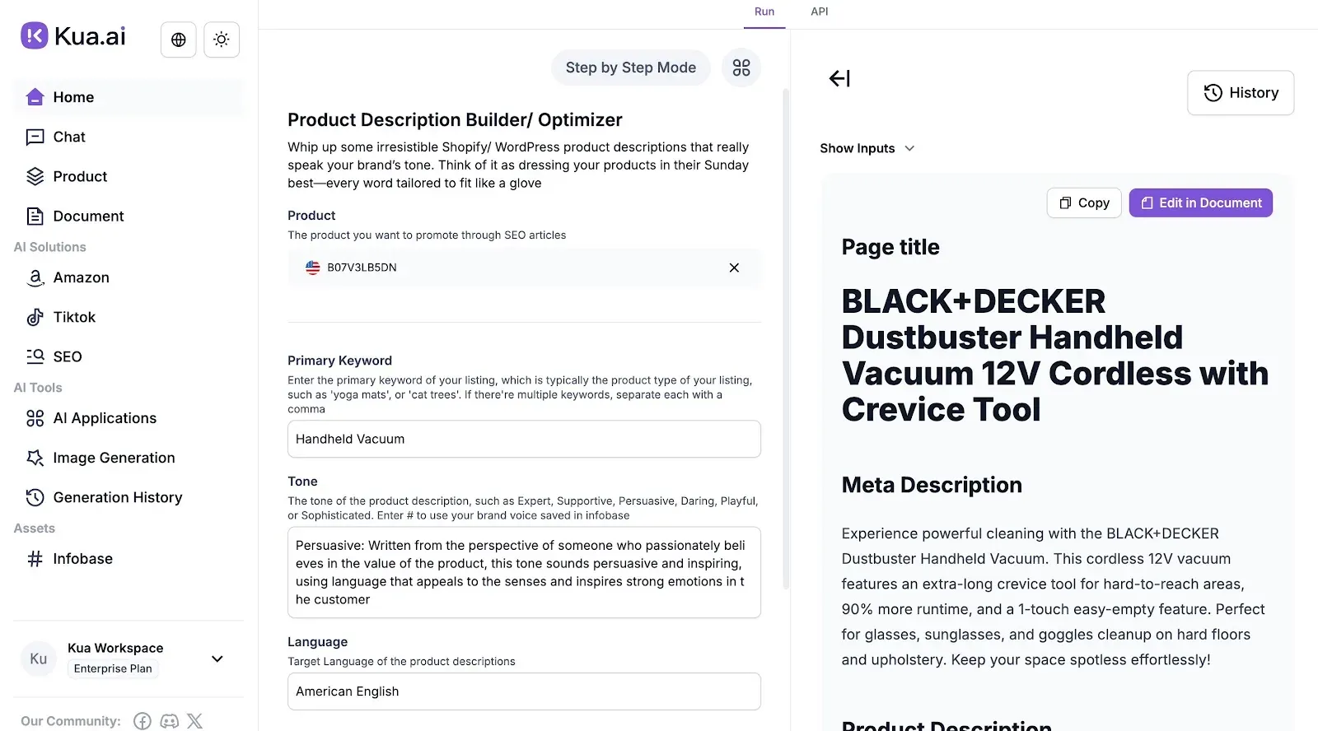Click the US flag icon on product
Screen dimensions: 1318x731
pos(312,268)
